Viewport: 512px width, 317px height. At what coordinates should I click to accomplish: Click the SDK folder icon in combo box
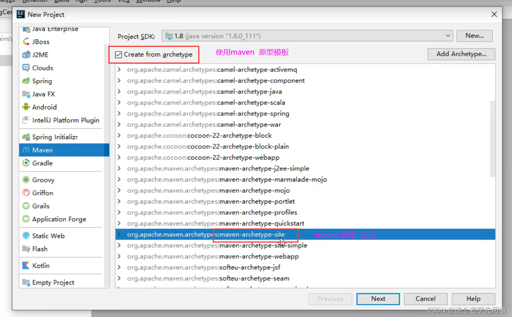169,36
